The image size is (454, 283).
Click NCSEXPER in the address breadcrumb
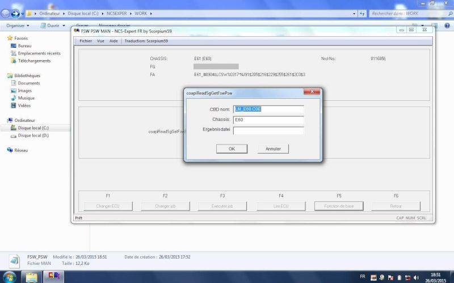(117, 13)
